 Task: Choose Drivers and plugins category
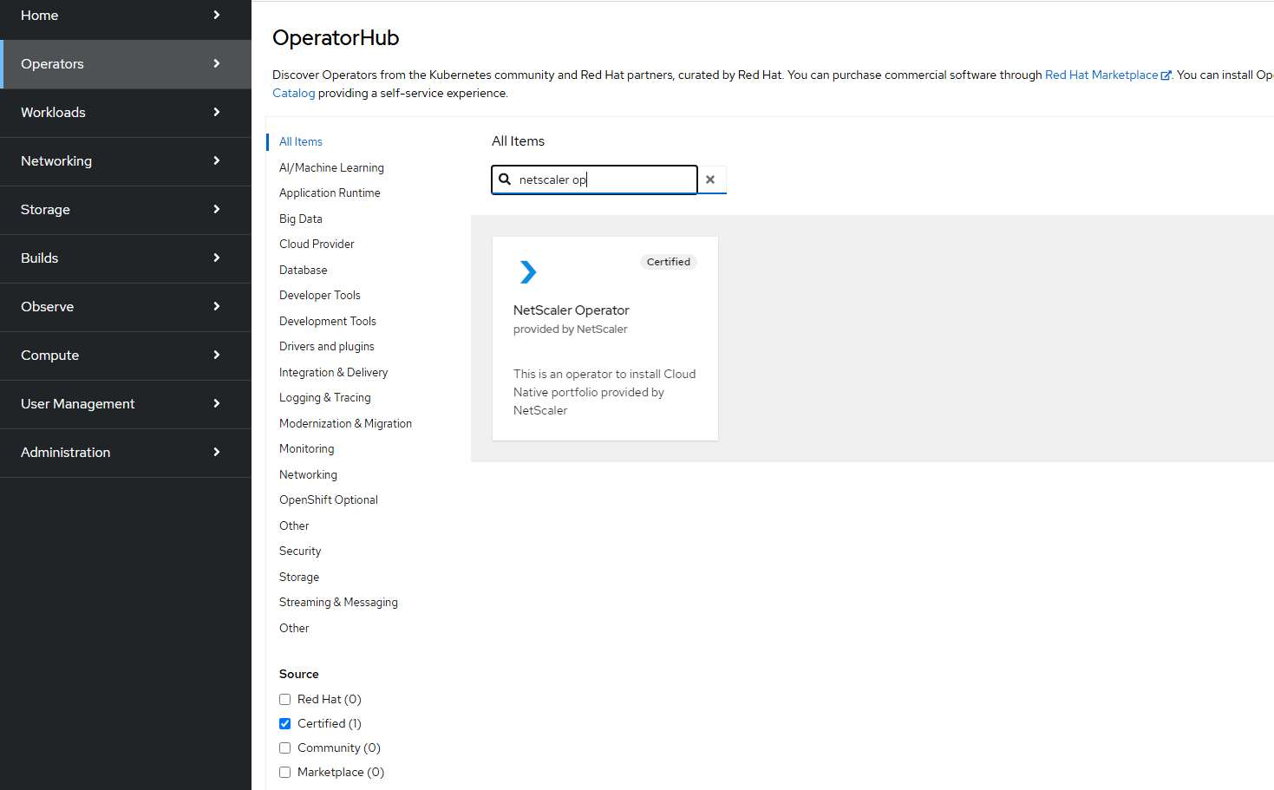(x=327, y=346)
